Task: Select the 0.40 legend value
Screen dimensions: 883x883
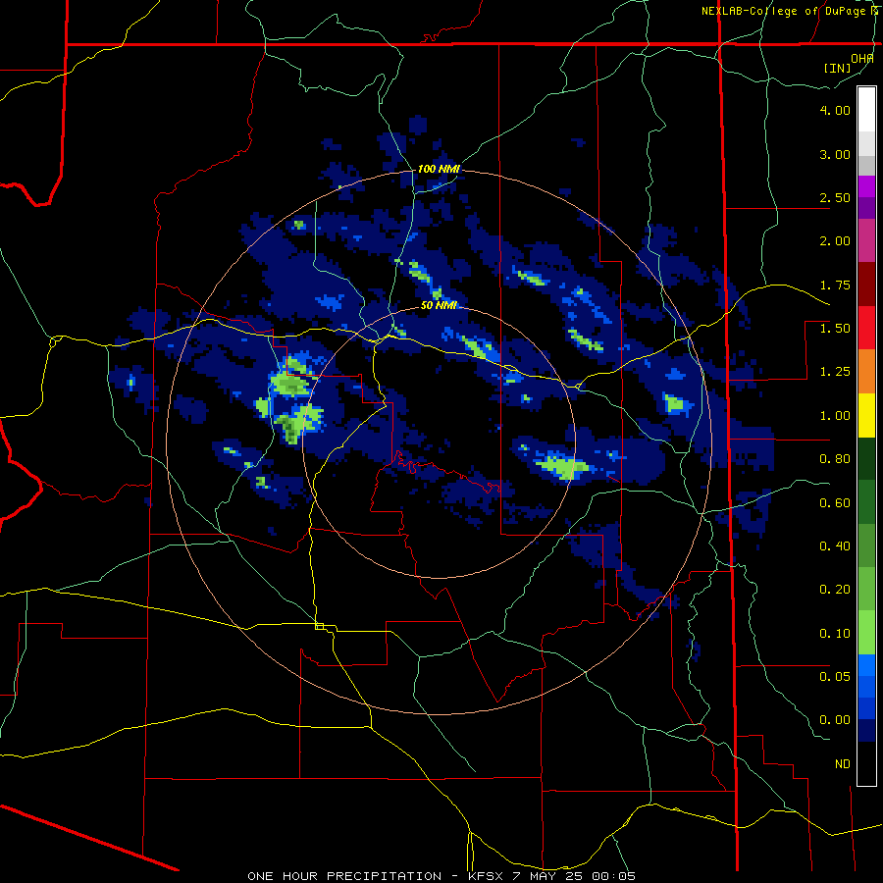Action: (x=835, y=546)
